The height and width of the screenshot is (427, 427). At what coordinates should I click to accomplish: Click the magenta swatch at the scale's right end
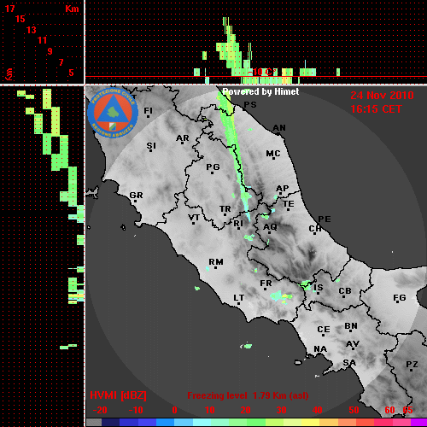[x=418, y=423]
